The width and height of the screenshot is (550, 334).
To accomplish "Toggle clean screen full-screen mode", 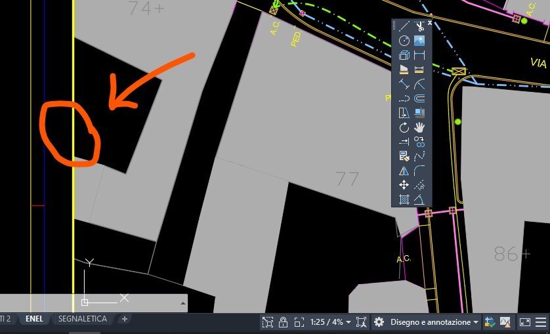I will [525, 322].
